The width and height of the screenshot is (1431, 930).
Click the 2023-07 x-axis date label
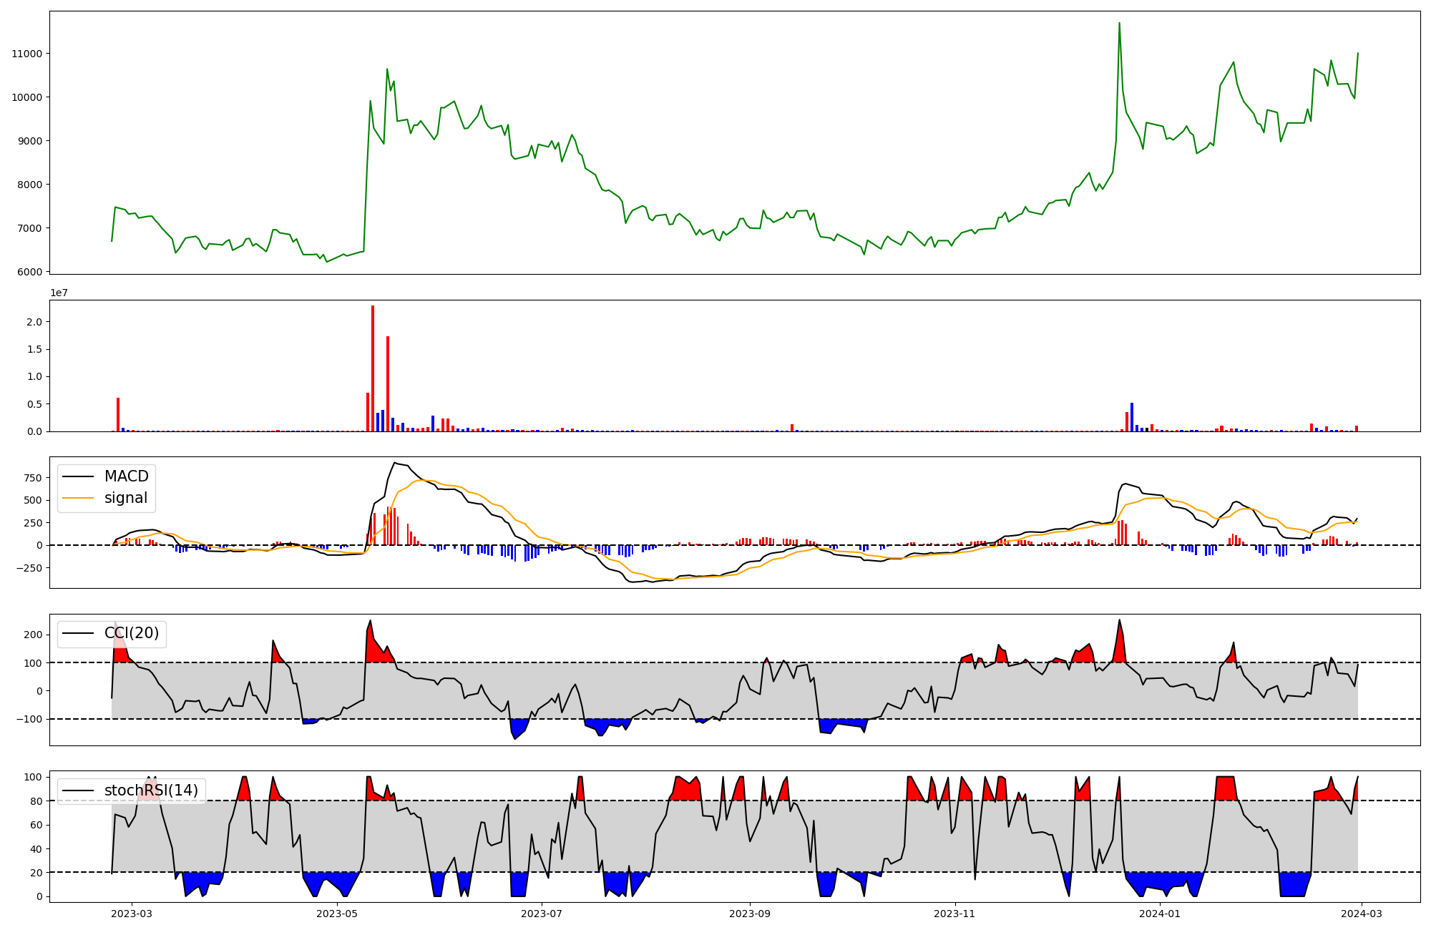pos(542,914)
